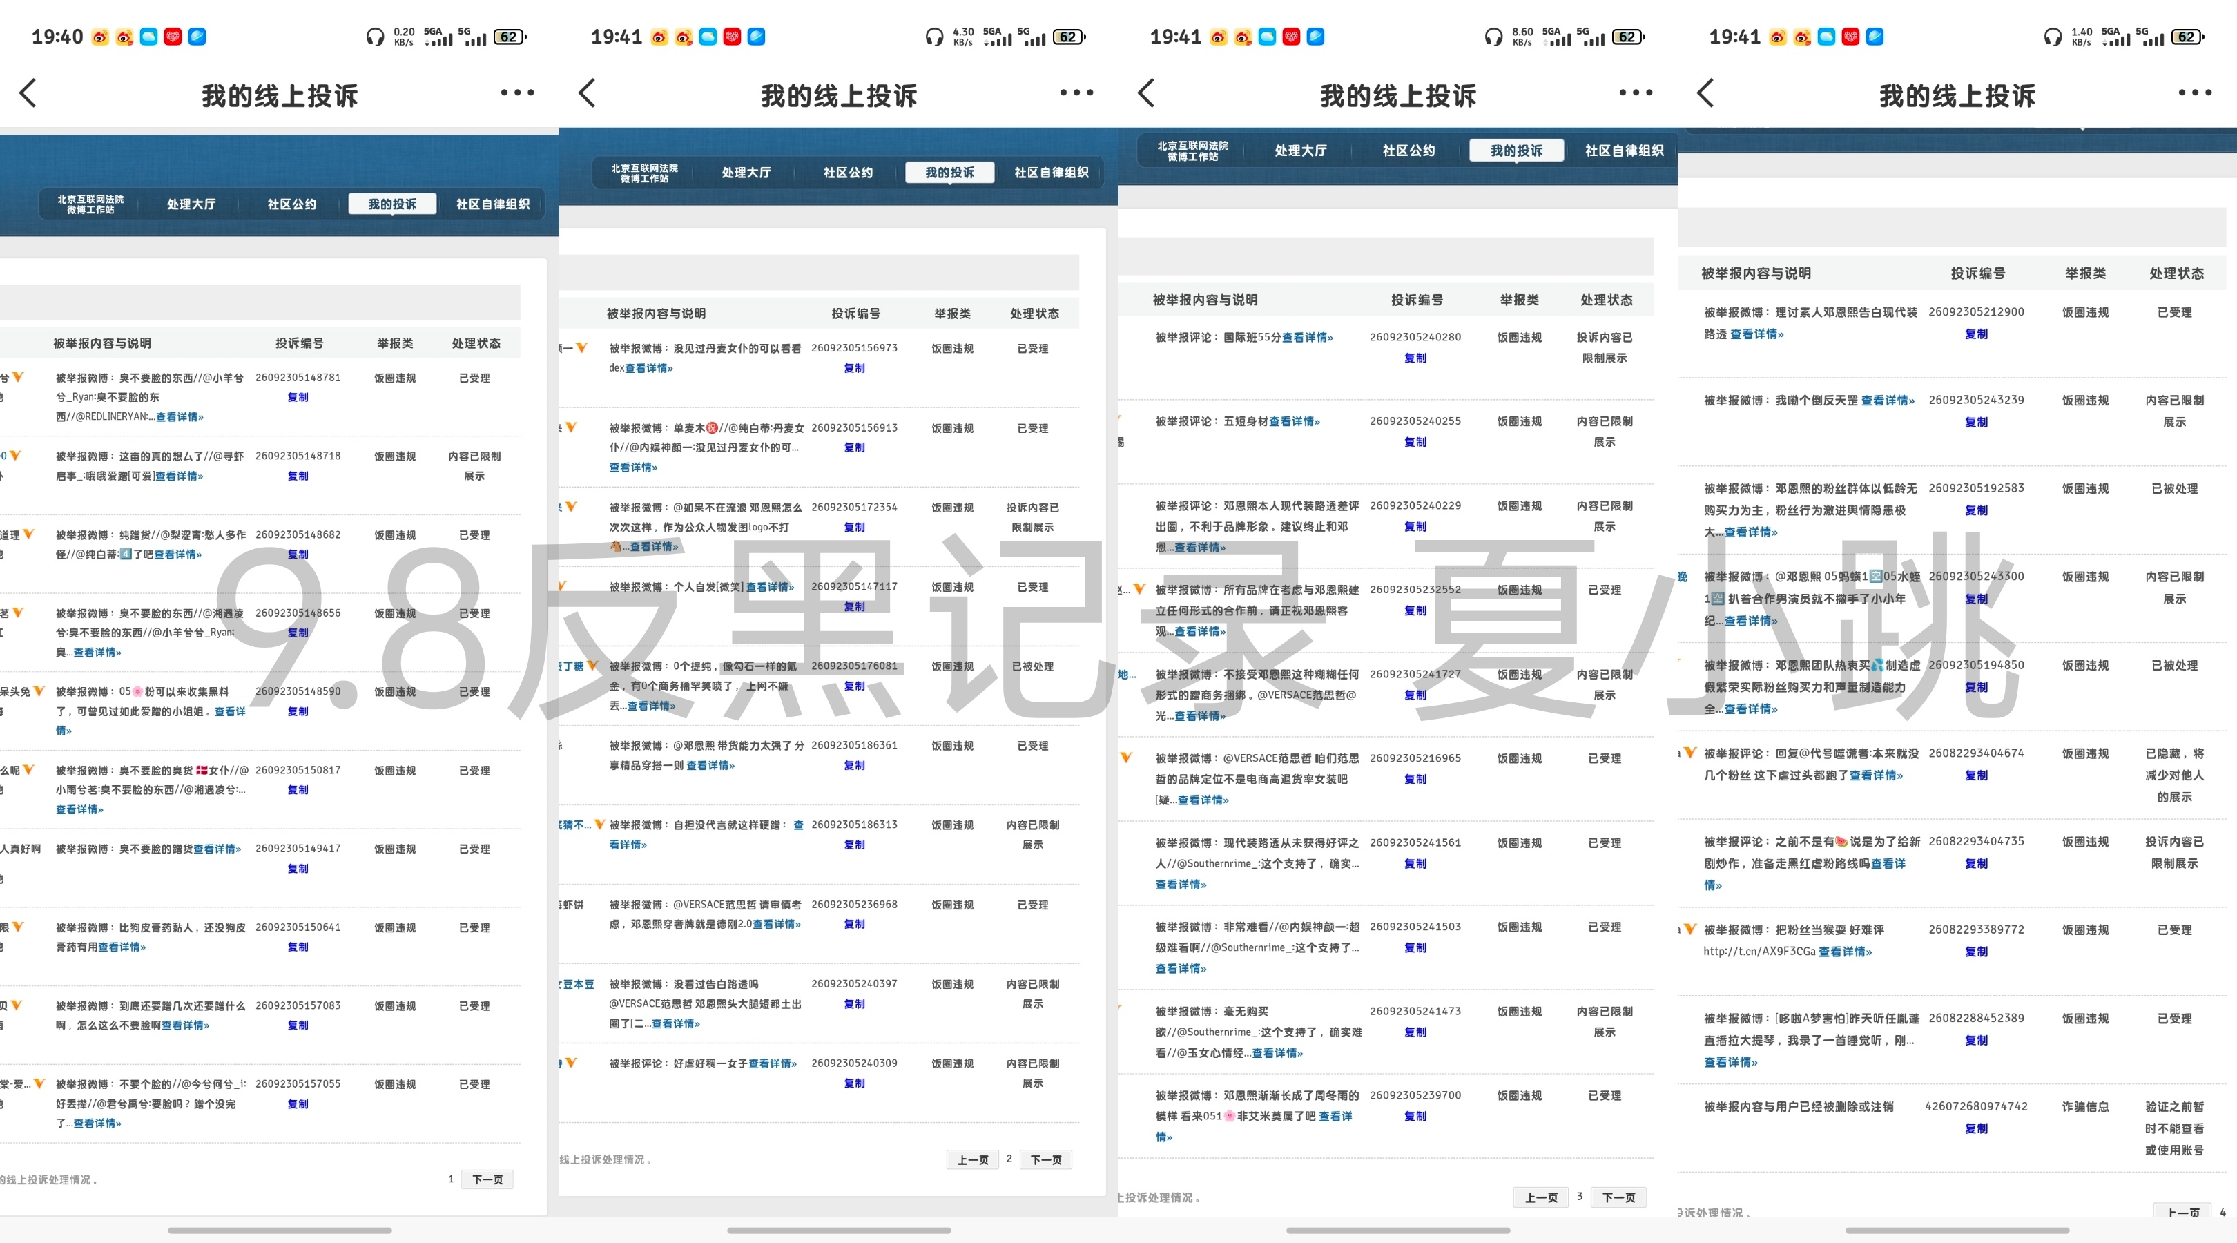Viewport: 2237px width, 1243px height.
Task: Tap orange V badge beside complaint 26082293389772
Action: [1690, 929]
